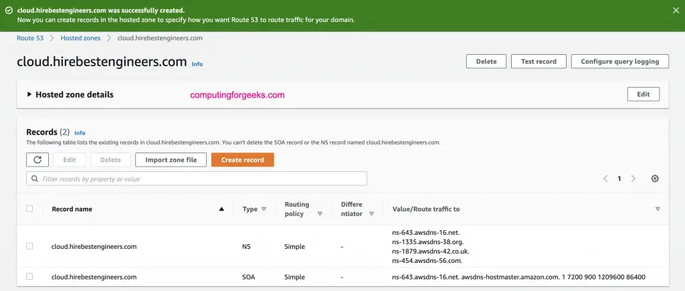
Task: Click page number 1 in pagination
Action: click(619, 179)
